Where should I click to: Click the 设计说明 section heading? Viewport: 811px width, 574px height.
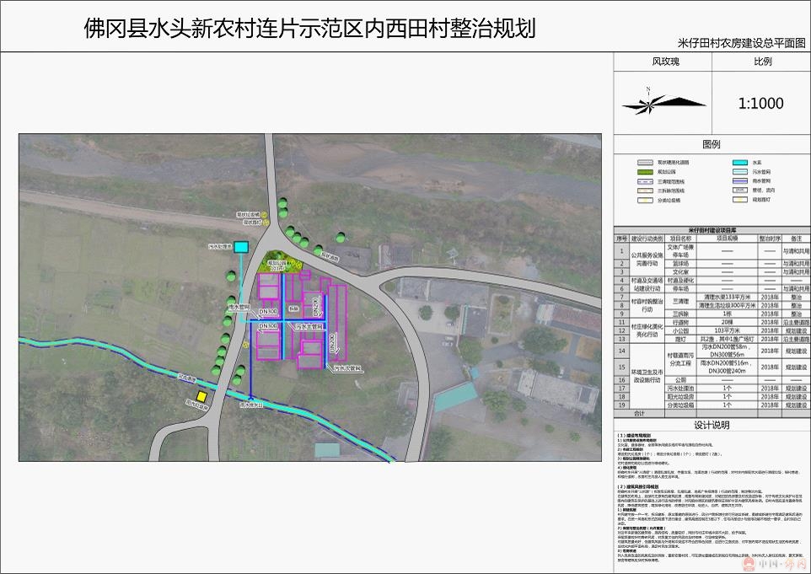coord(712,424)
